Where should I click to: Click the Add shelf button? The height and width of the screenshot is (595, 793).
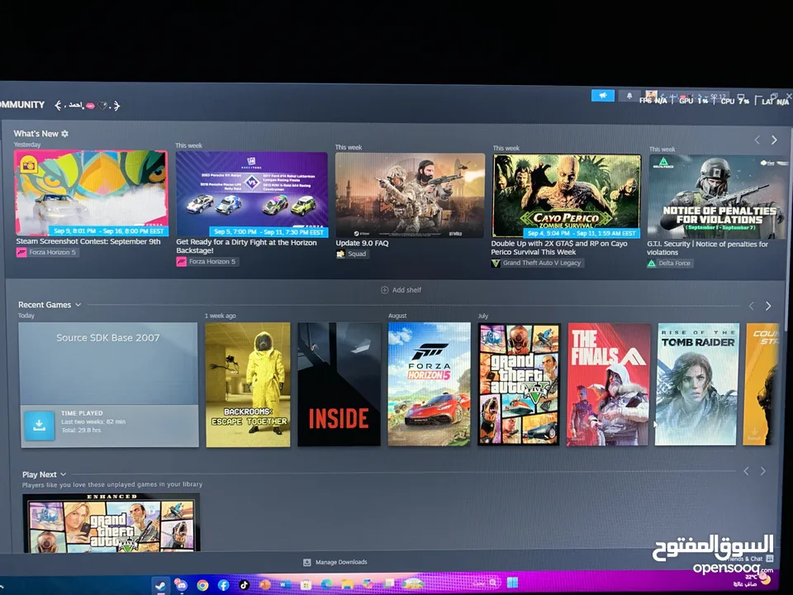[x=401, y=290]
